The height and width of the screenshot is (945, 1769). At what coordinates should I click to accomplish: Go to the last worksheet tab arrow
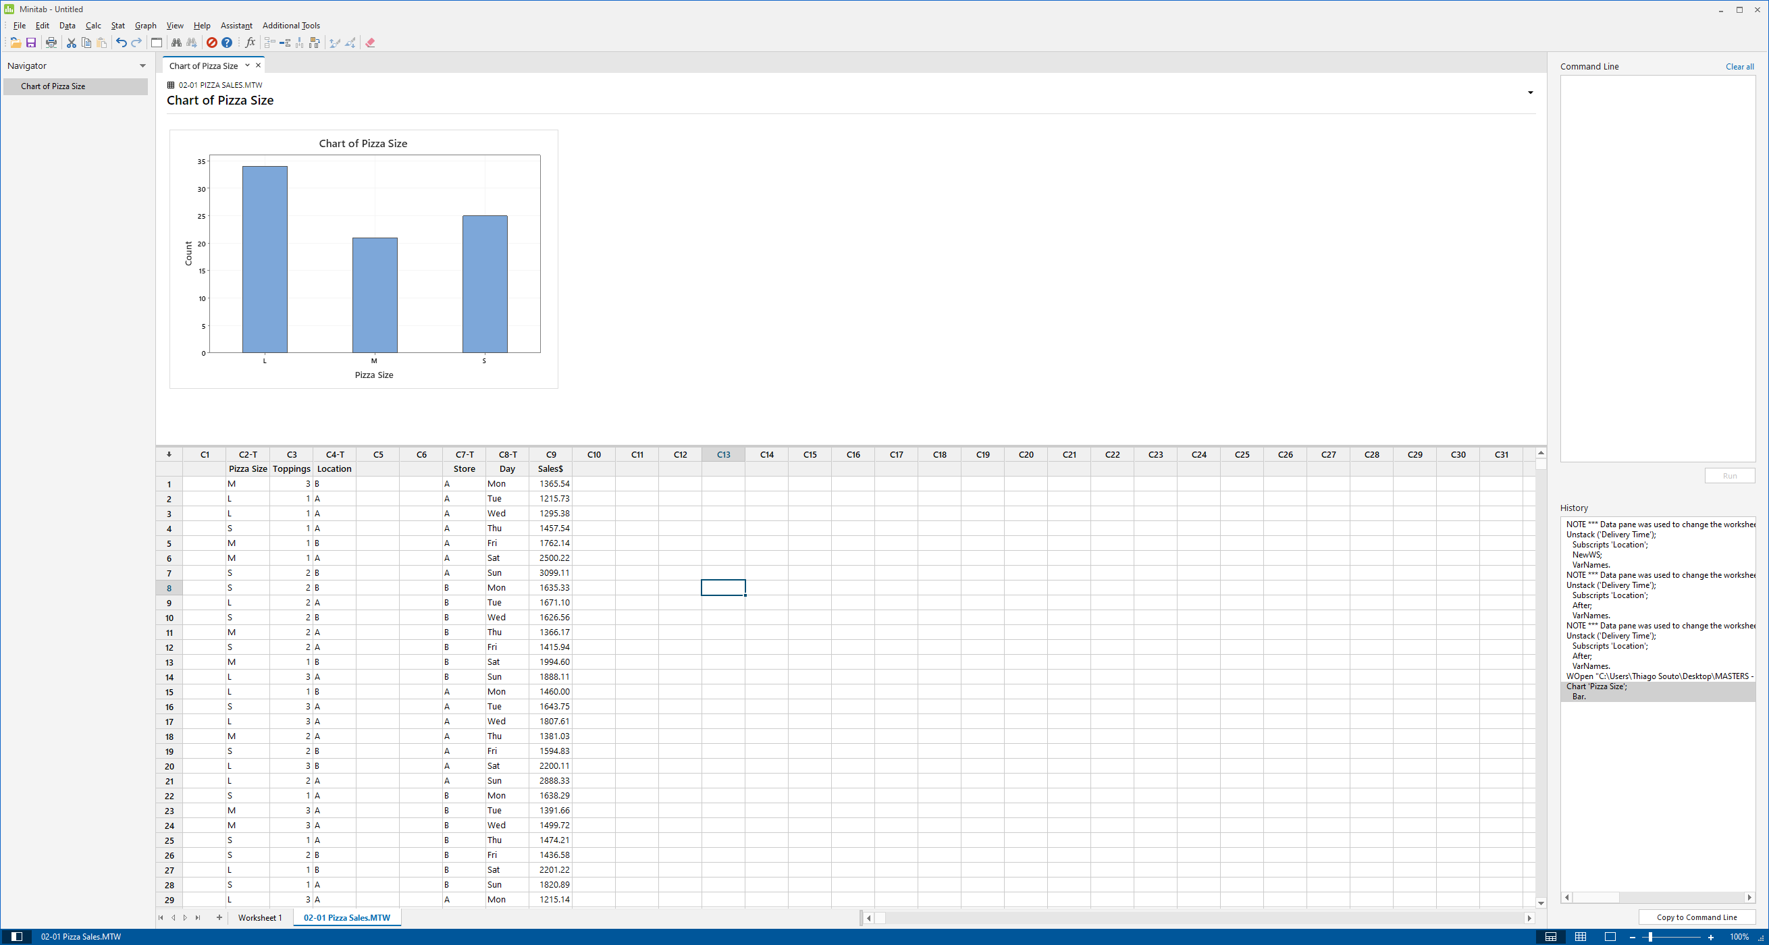point(198,917)
